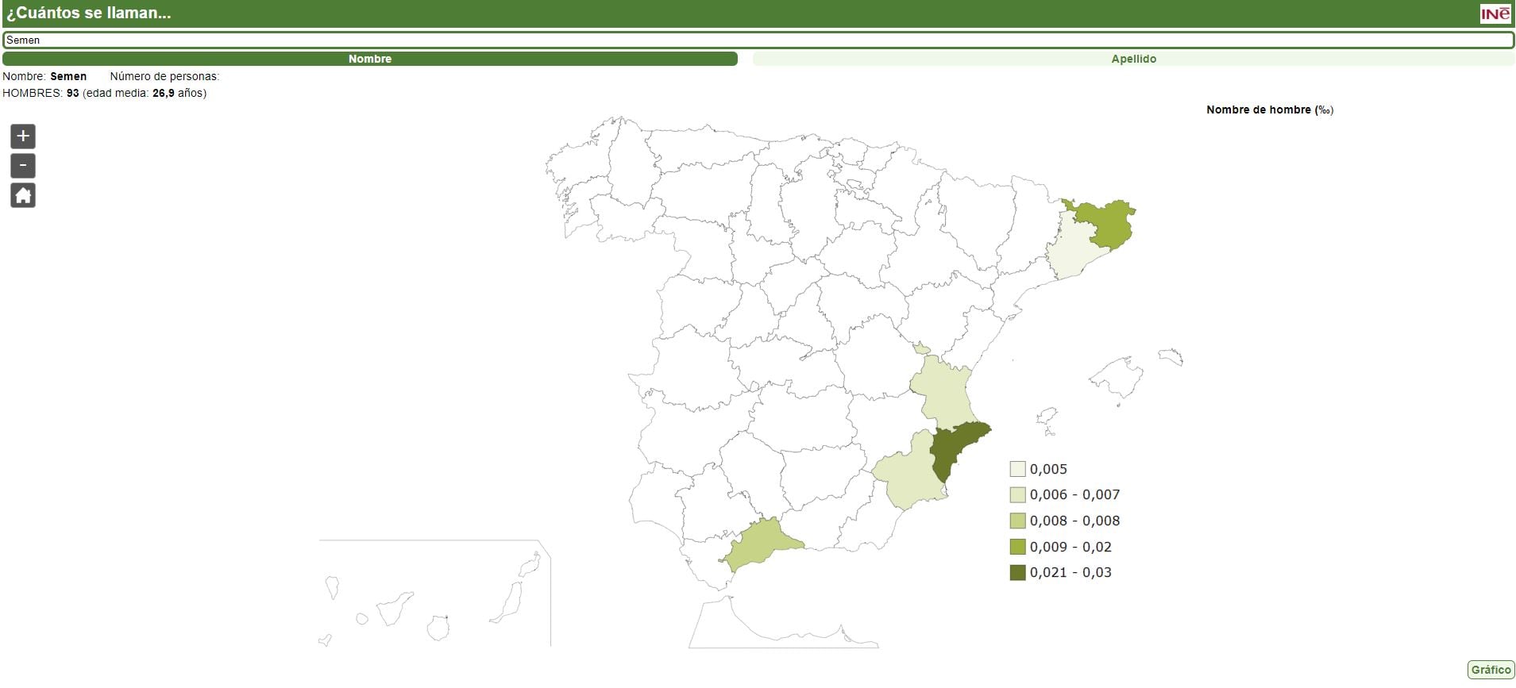Click legend label '0,009 - 0,02'

[1070, 547]
